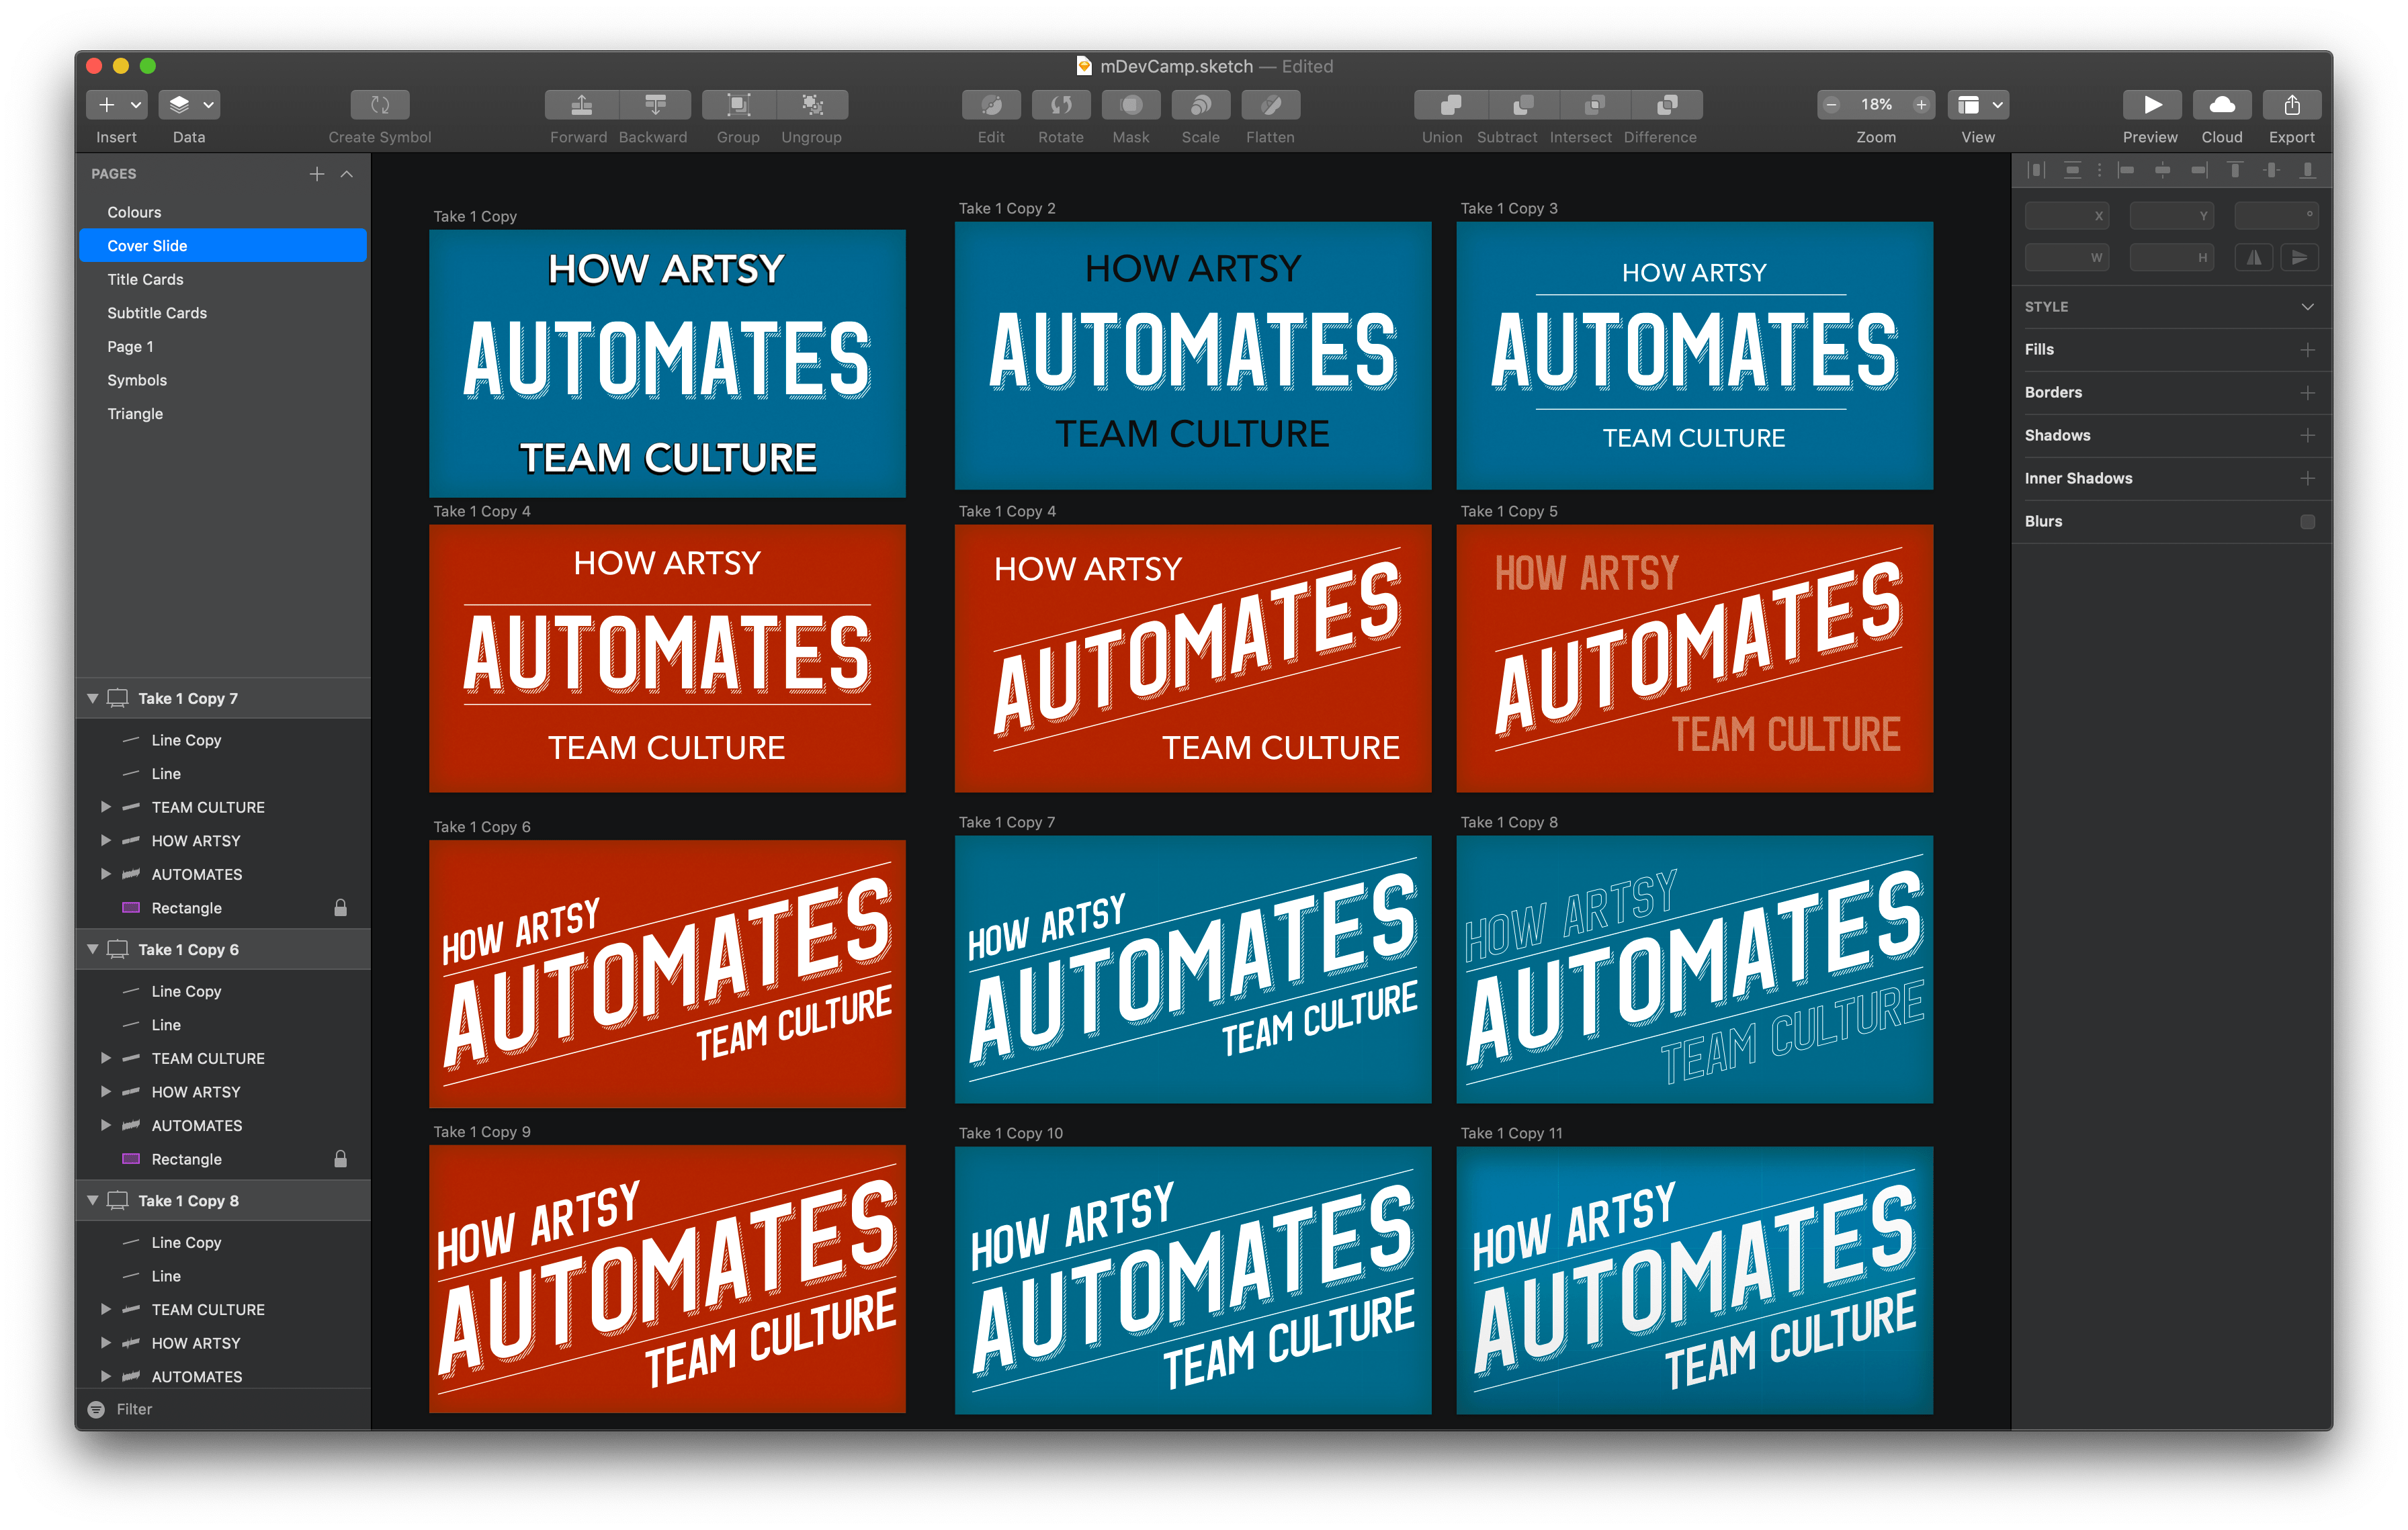Viewport: 2408px width, 1530px height.
Task: Add a new page with plus button
Action: [317, 174]
